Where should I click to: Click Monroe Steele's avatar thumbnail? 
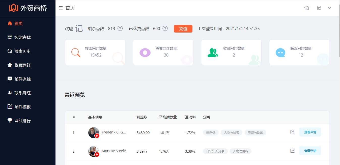[94, 151]
